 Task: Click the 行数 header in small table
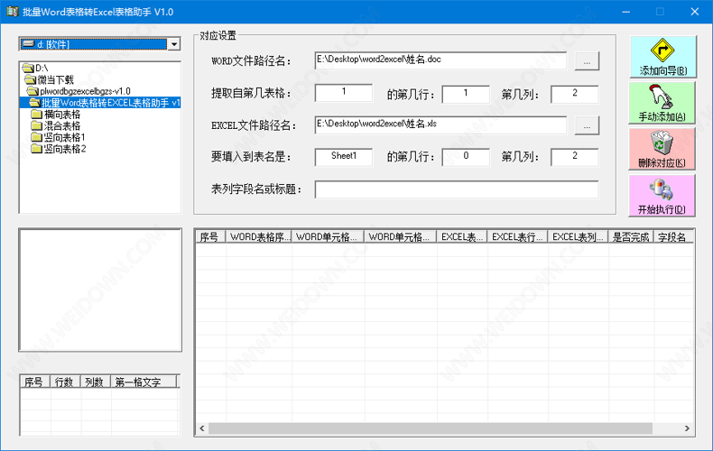tap(66, 382)
